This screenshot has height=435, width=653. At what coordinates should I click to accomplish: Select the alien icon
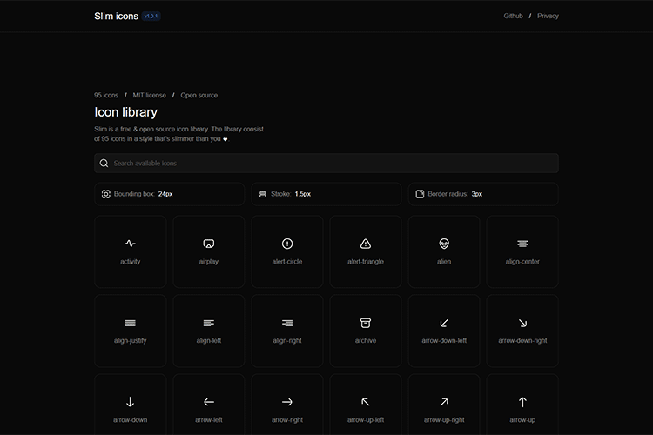pyautogui.click(x=444, y=251)
